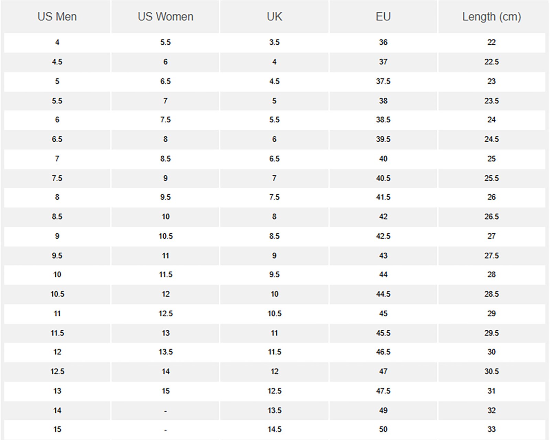Image resolution: width=550 pixels, height=440 pixels.
Task: Click the Length (cm) column header
Action: coord(492,16)
